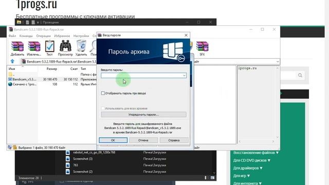Click the WinRAR icon in archive window title
The width and height of the screenshot is (329, 185).
click(x=11, y=29)
